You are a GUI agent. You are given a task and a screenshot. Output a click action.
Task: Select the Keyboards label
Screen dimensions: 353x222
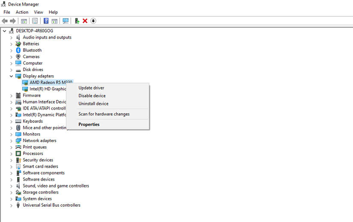coord(33,121)
